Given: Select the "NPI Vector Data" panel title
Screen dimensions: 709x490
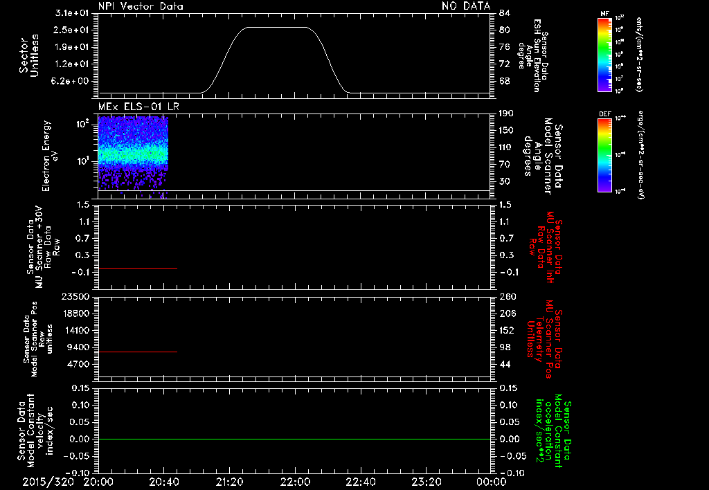Looking at the screenshot, I should pyautogui.click(x=141, y=6).
